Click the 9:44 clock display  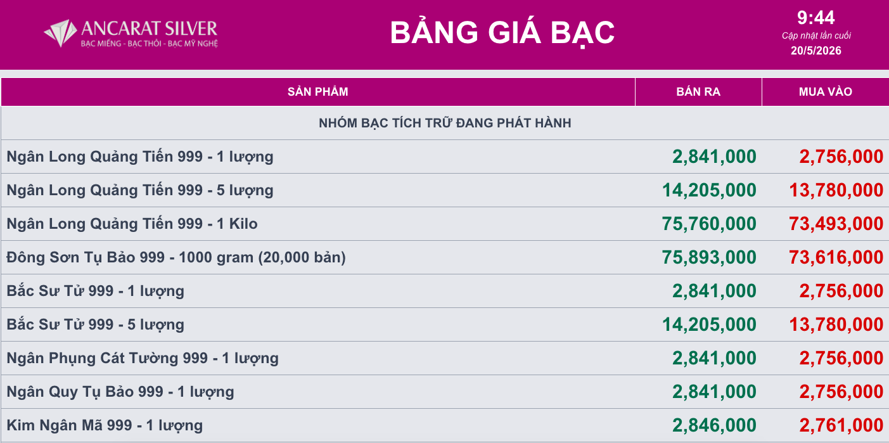816,17
